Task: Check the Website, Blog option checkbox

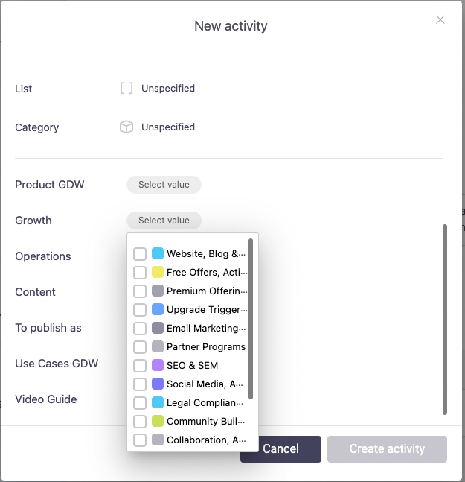Action: [x=140, y=254]
